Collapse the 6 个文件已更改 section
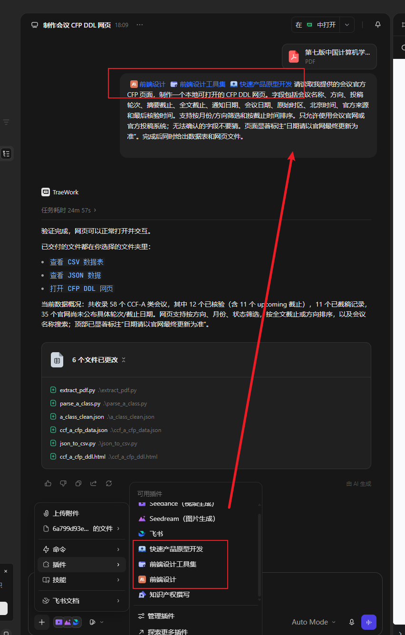This screenshot has height=635, width=405. click(124, 360)
